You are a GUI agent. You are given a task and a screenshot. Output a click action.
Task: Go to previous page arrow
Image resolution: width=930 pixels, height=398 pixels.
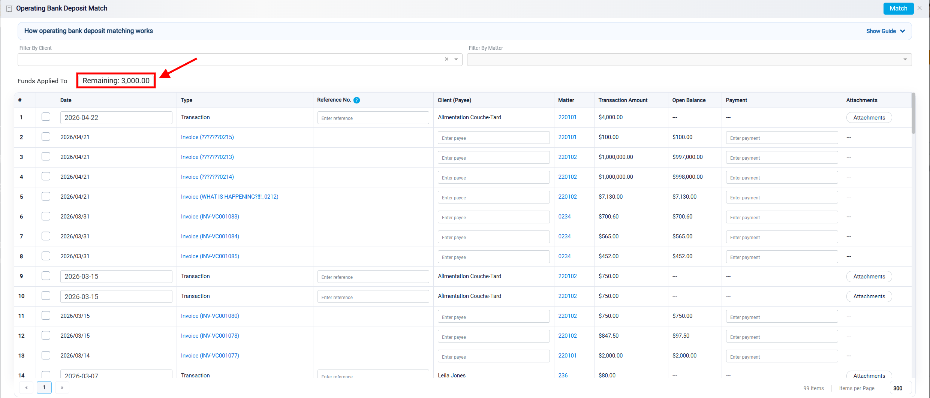[26, 388]
